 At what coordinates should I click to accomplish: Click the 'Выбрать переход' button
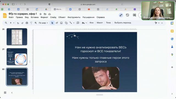pyautogui.click(x=123, y=23)
